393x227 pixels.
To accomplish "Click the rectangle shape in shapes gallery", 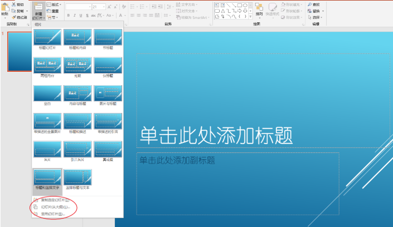I will point(237,4).
